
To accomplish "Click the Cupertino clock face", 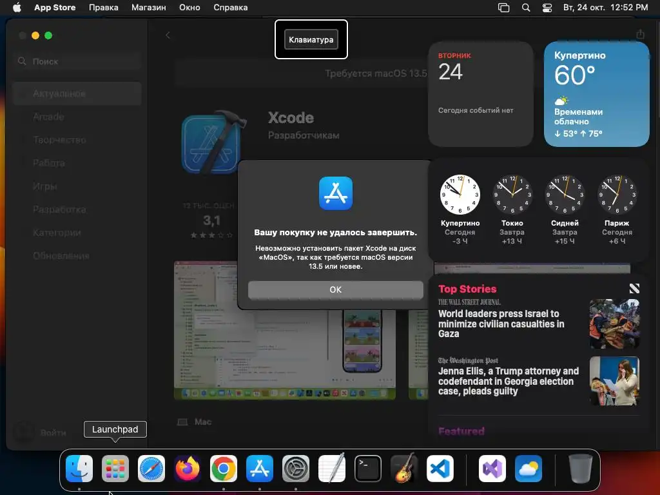I will 460,195.
